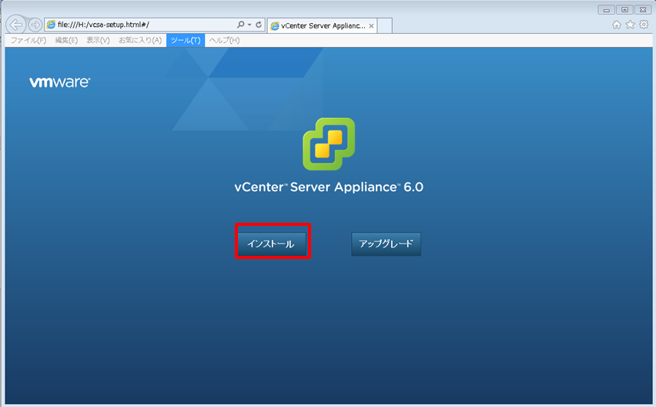Click the search magnifier icon in address bar
Screen dimensions: 656x407
pyautogui.click(x=241, y=25)
